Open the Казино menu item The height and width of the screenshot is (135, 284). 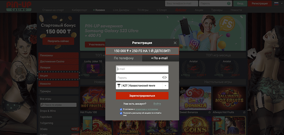[x=99, y=10]
